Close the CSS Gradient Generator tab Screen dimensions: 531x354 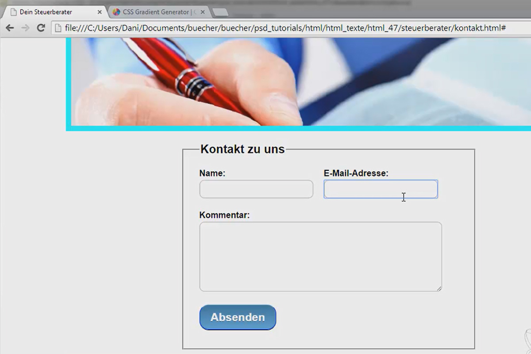[x=203, y=12]
